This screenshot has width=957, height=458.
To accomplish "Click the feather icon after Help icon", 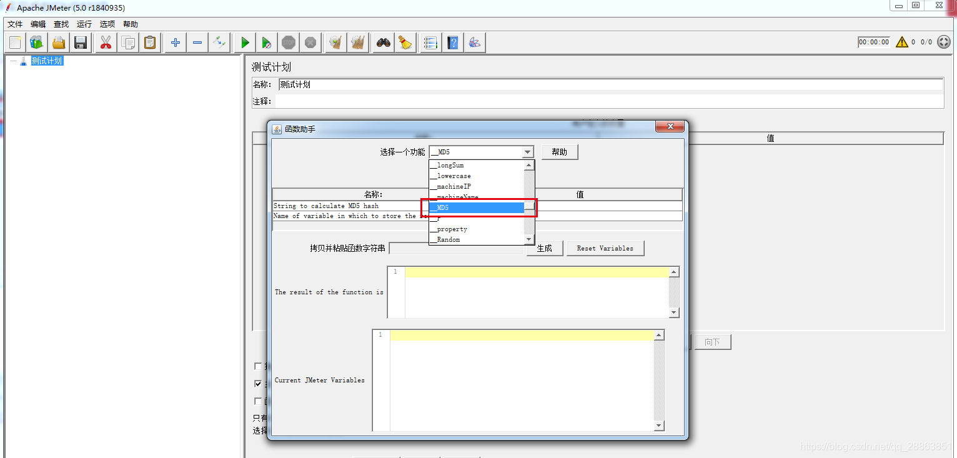I will tap(475, 42).
